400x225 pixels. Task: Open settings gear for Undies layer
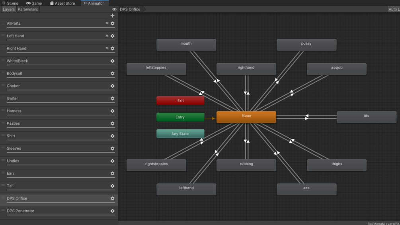(x=113, y=161)
